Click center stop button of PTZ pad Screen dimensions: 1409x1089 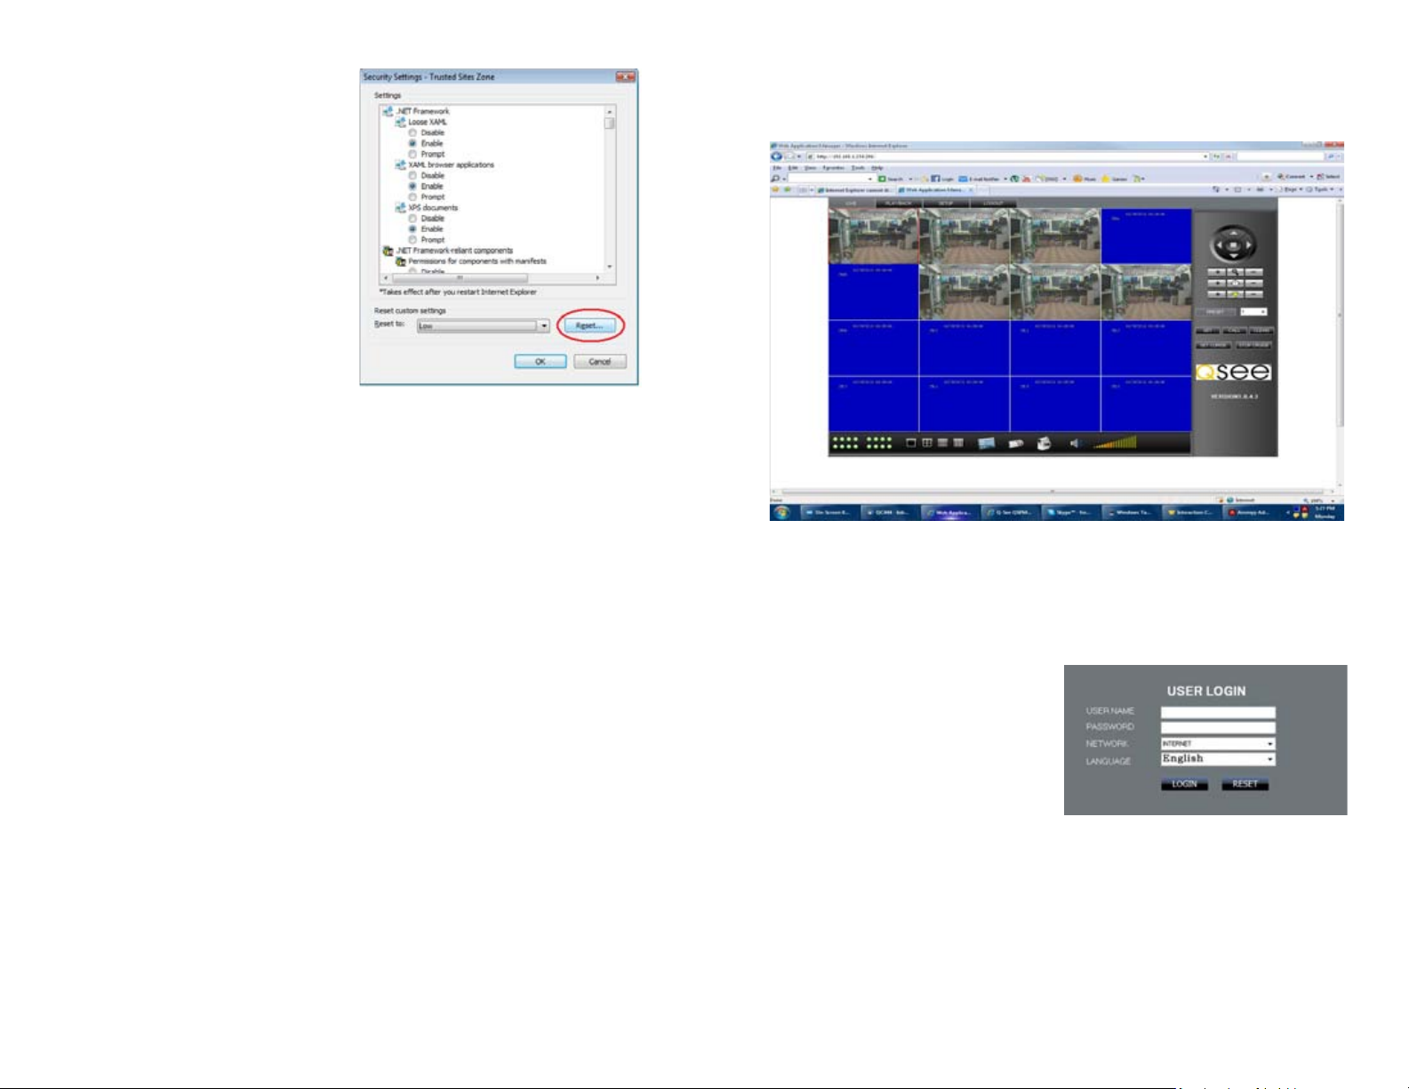pos(1235,244)
